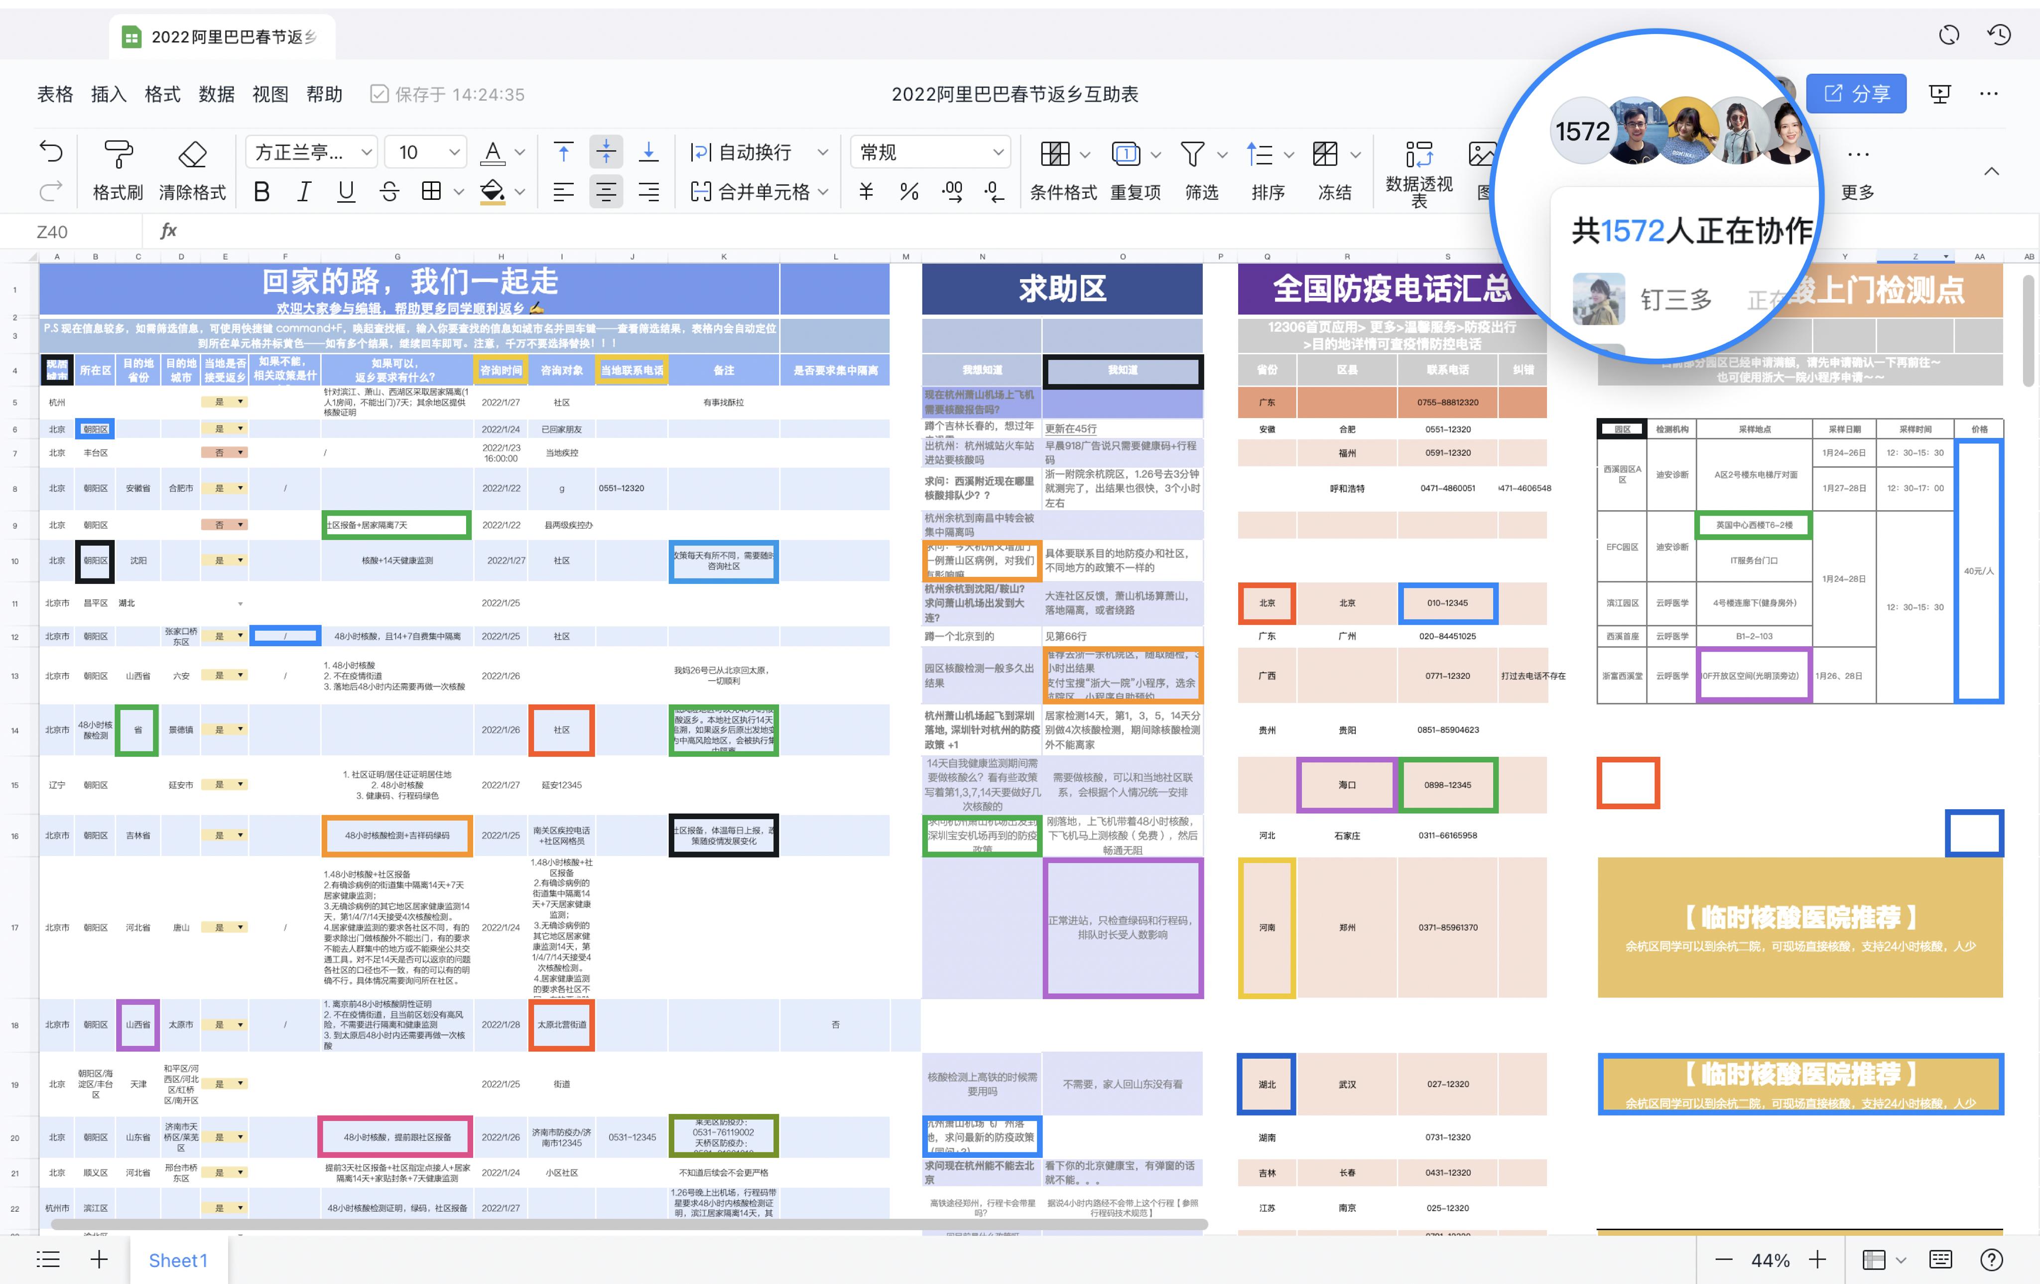Click the redo arrow icon

(52, 191)
